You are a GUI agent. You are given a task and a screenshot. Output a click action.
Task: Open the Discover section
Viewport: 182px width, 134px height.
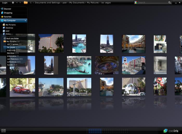pos(7,9)
